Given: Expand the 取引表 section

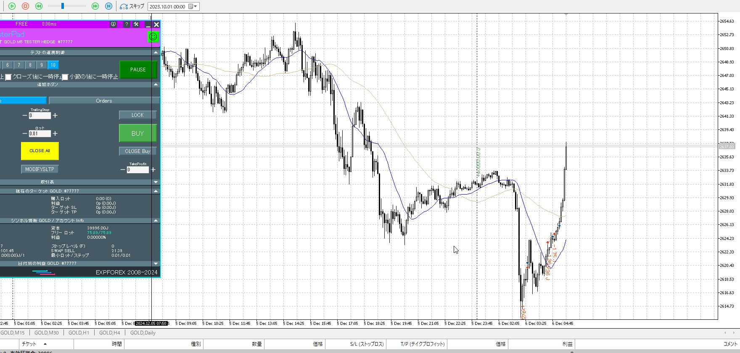Looking at the screenshot, I should [156, 182].
